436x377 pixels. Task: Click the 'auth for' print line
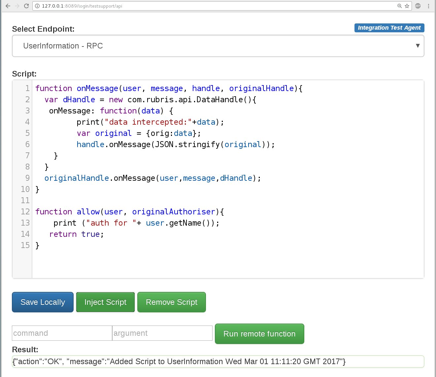tap(136, 223)
